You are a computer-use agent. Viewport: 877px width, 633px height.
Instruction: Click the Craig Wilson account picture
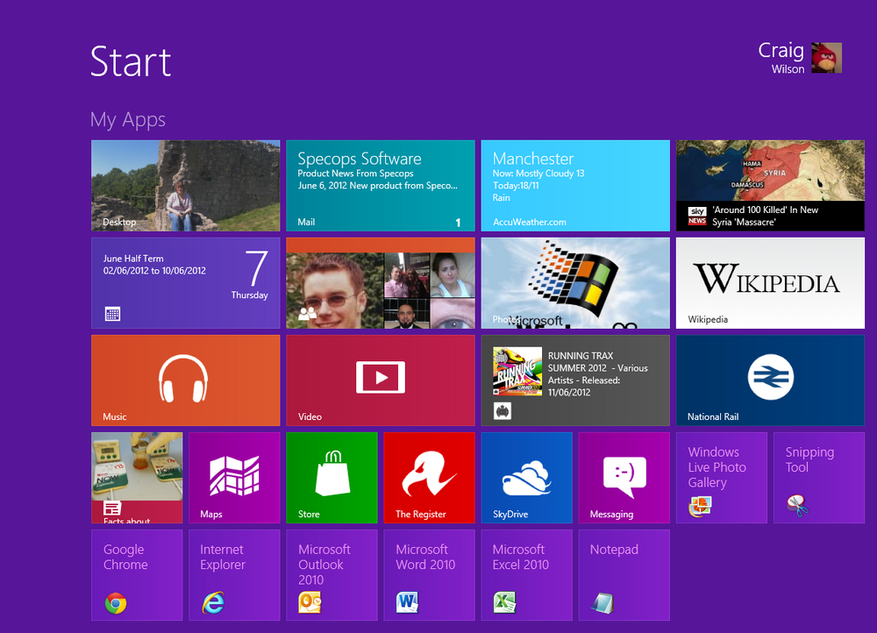pos(827,58)
